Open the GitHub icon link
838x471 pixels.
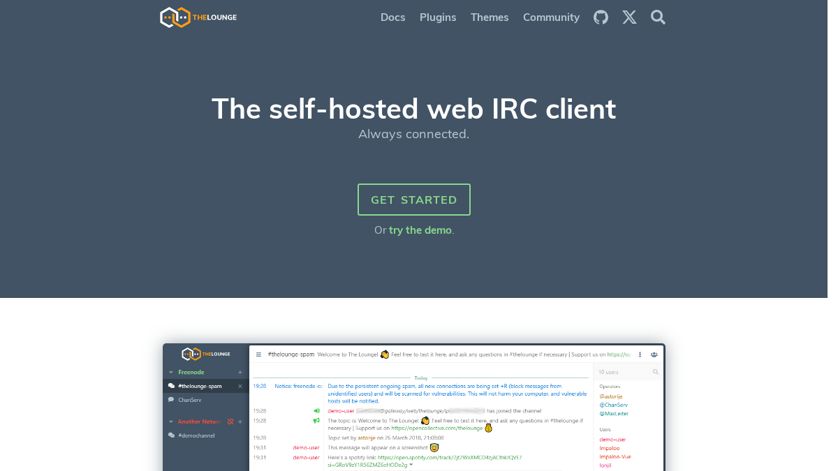coord(601,17)
